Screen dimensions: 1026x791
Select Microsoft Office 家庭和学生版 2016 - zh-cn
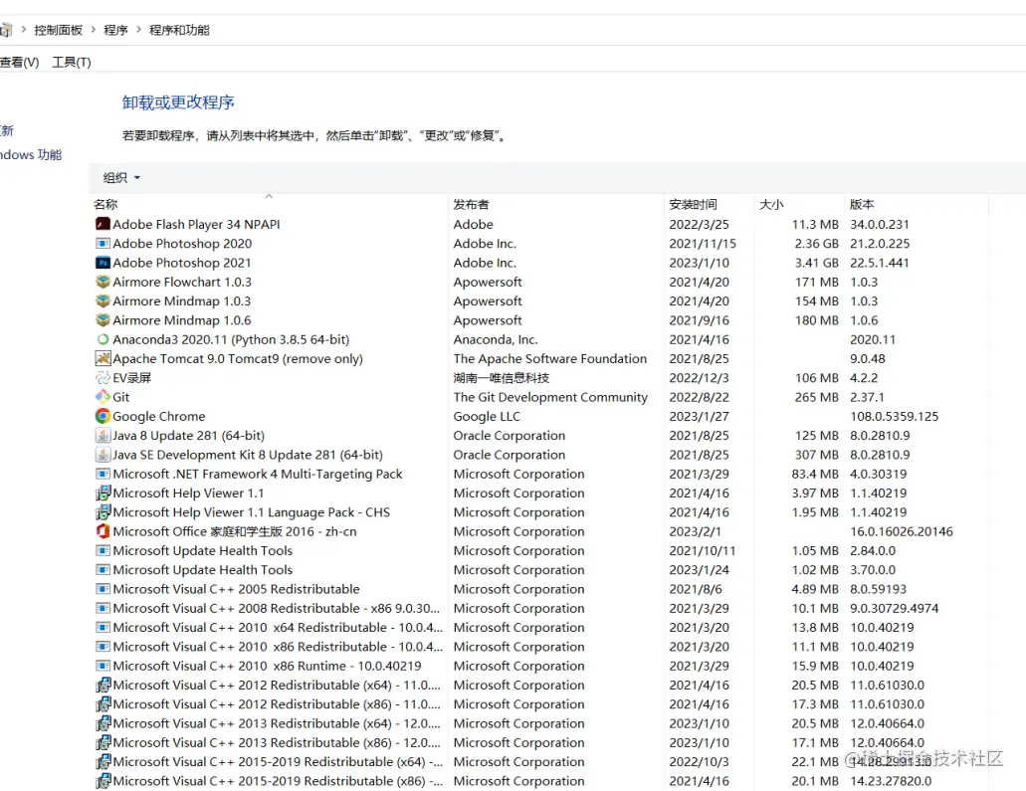pos(235,531)
